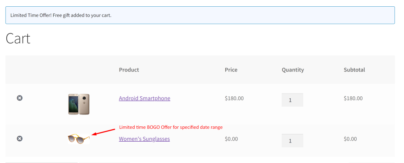Click the Product column header
The height and width of the screenshot is (163, 404).
129,69
